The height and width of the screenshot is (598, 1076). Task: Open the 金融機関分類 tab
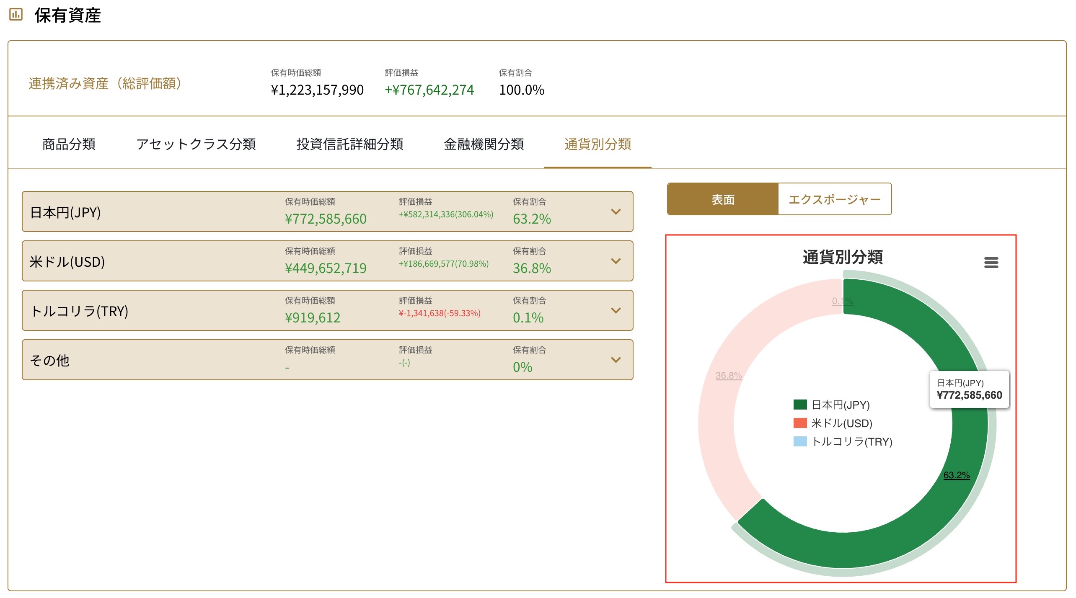point(484,144)
